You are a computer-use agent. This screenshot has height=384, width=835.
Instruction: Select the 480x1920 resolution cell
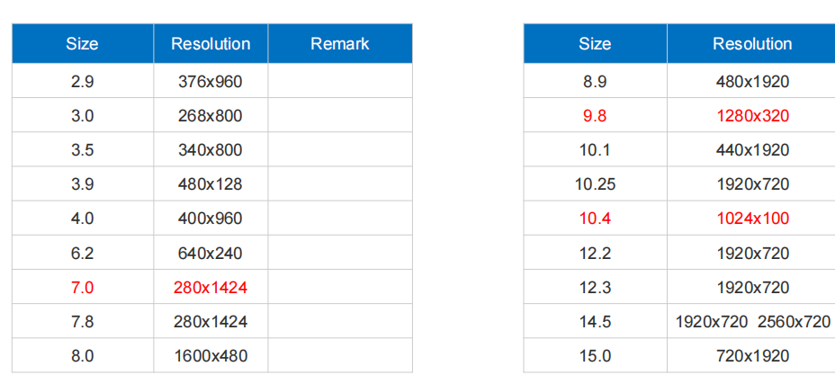[752, 82]
